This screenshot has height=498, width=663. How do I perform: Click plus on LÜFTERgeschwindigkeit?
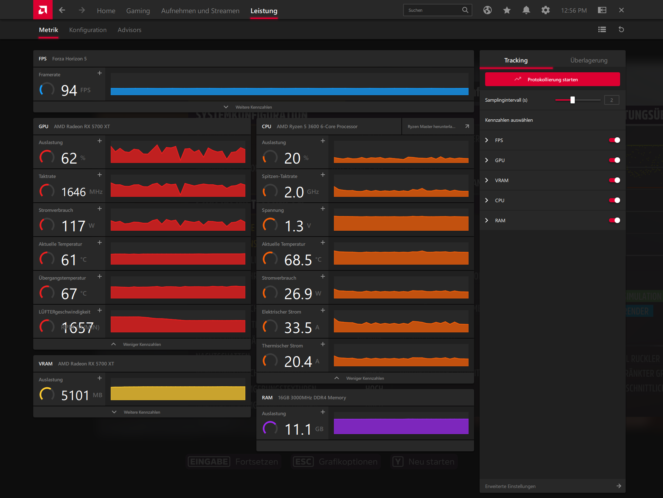100,310
